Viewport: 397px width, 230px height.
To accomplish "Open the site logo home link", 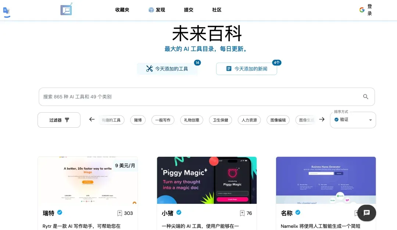I will [x=67, y=9].
